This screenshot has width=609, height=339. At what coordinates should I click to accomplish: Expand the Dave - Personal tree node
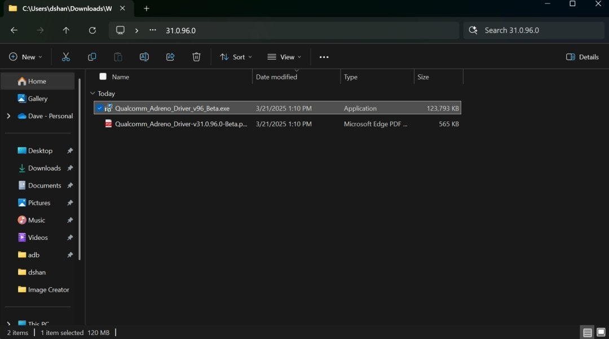click(x=8, y=116)
